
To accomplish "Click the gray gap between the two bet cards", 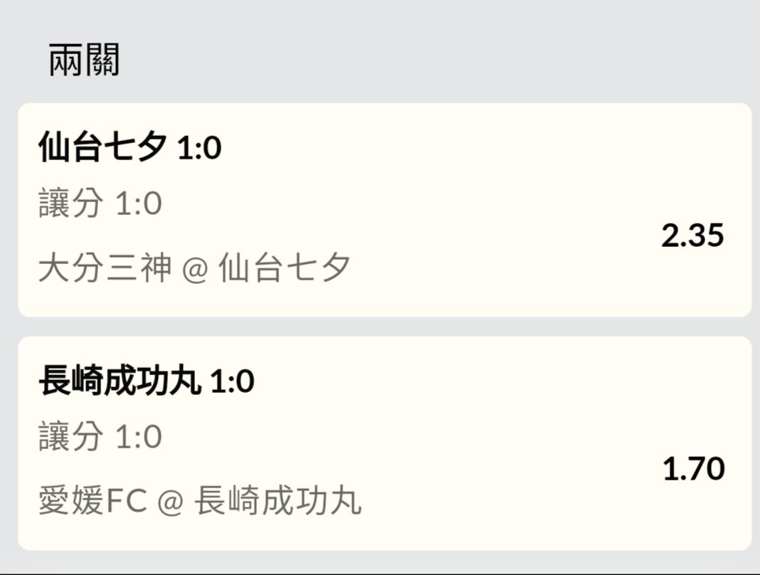I will point(384,327).
